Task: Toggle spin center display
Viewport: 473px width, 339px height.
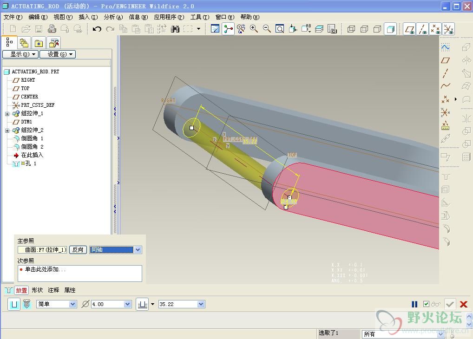Action: tap(228, 29)
